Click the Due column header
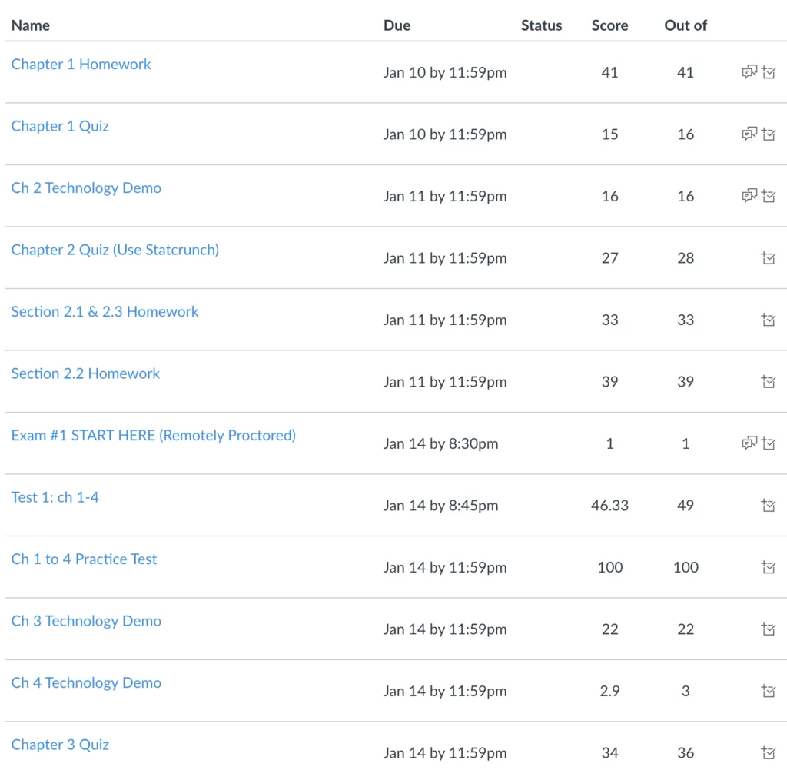The image size is (787, 770). point(397,25)
